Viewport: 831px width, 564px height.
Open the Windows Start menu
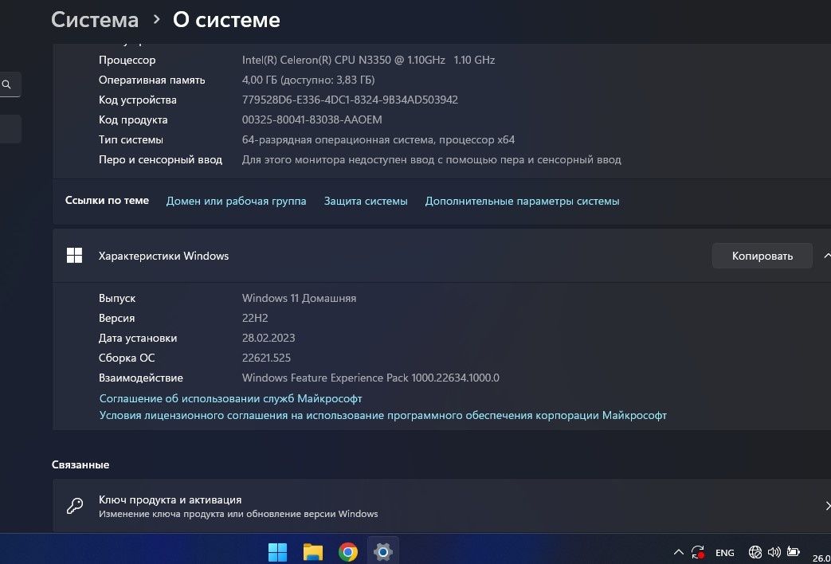click(277, 552)
